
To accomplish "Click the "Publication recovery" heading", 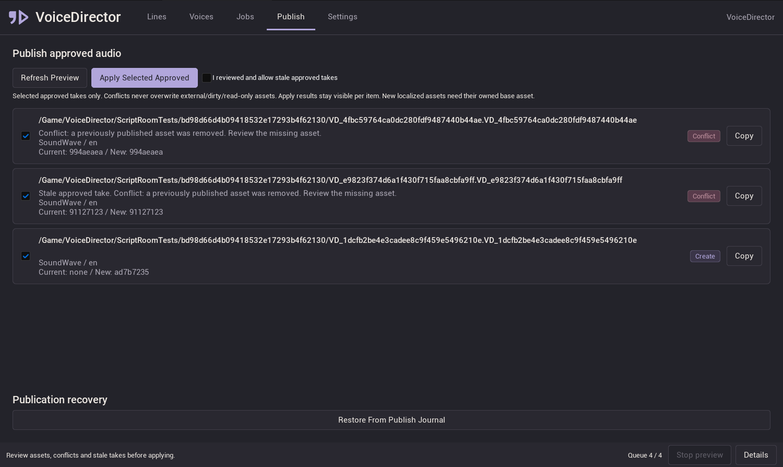I will pyautogui.click(x=60, y=400).
